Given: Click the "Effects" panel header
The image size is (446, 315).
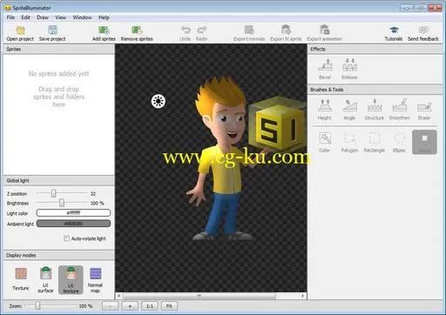Looking at the screenshot, I should pos(375,49).
